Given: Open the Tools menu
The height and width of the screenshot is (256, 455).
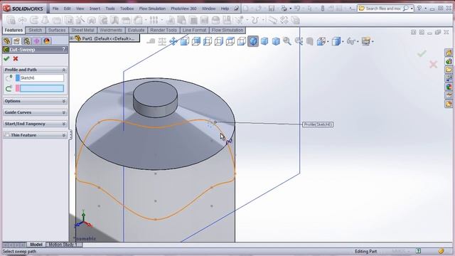Looking at the screenshot, I should [x=110, y=9].
